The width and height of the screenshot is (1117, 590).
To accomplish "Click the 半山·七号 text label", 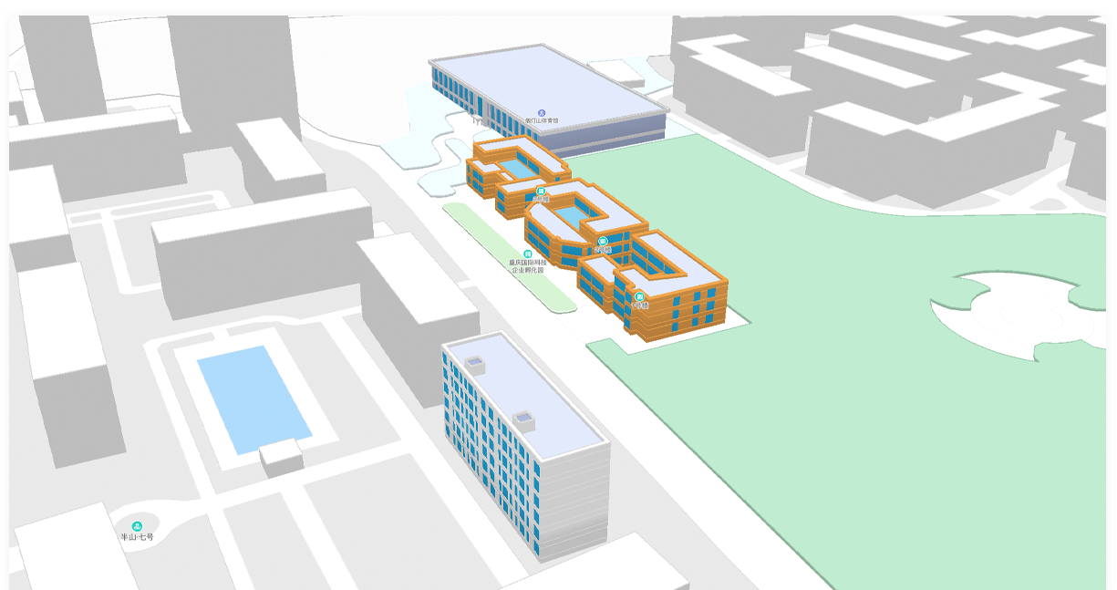I will (138, 537).
